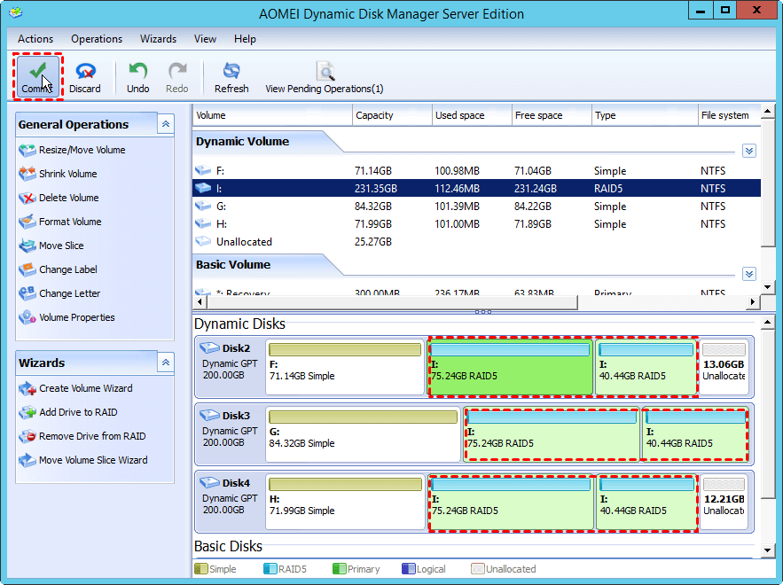Click the Refresh toolbar icon
This screenshot has height=585, width=783.
pos(231,76)
